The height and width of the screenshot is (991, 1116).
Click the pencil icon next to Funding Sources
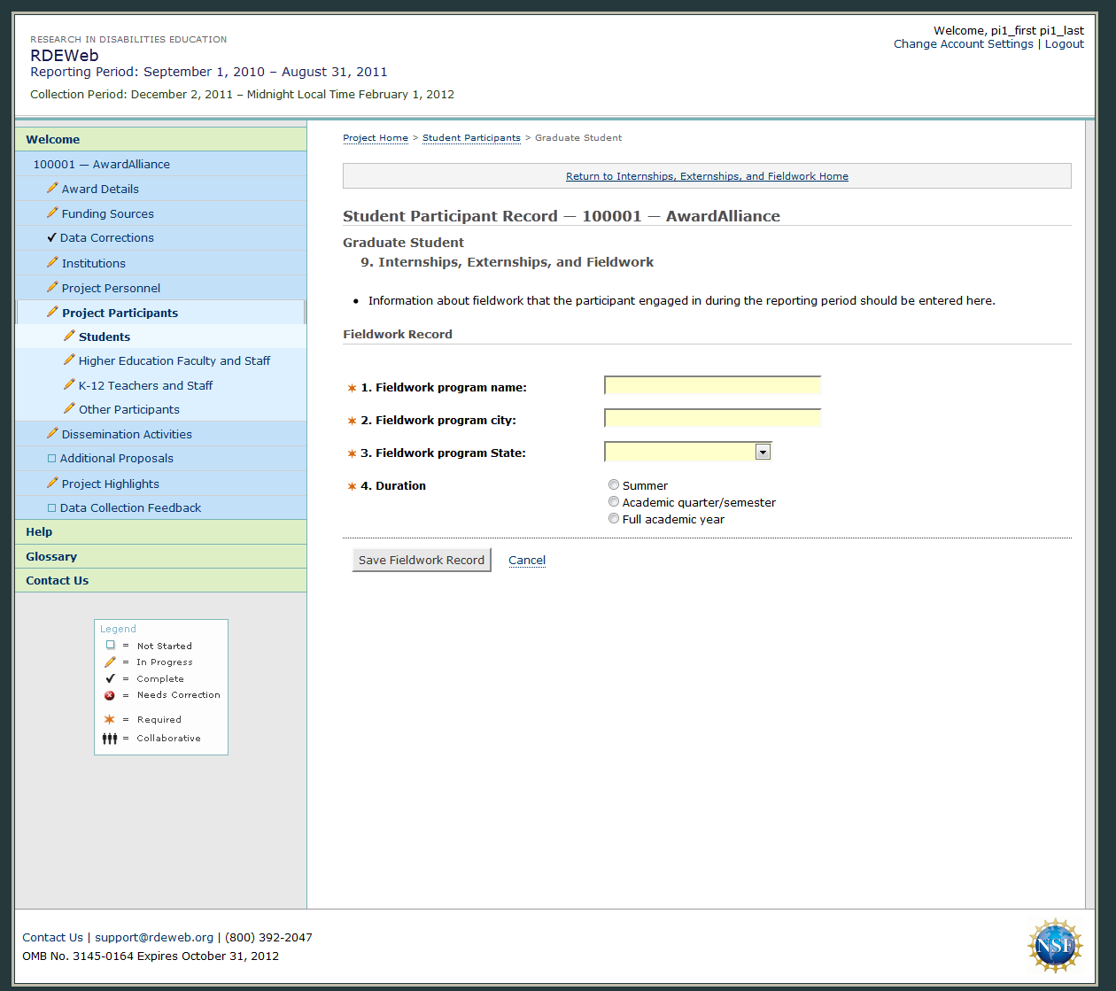click(52, 213)
